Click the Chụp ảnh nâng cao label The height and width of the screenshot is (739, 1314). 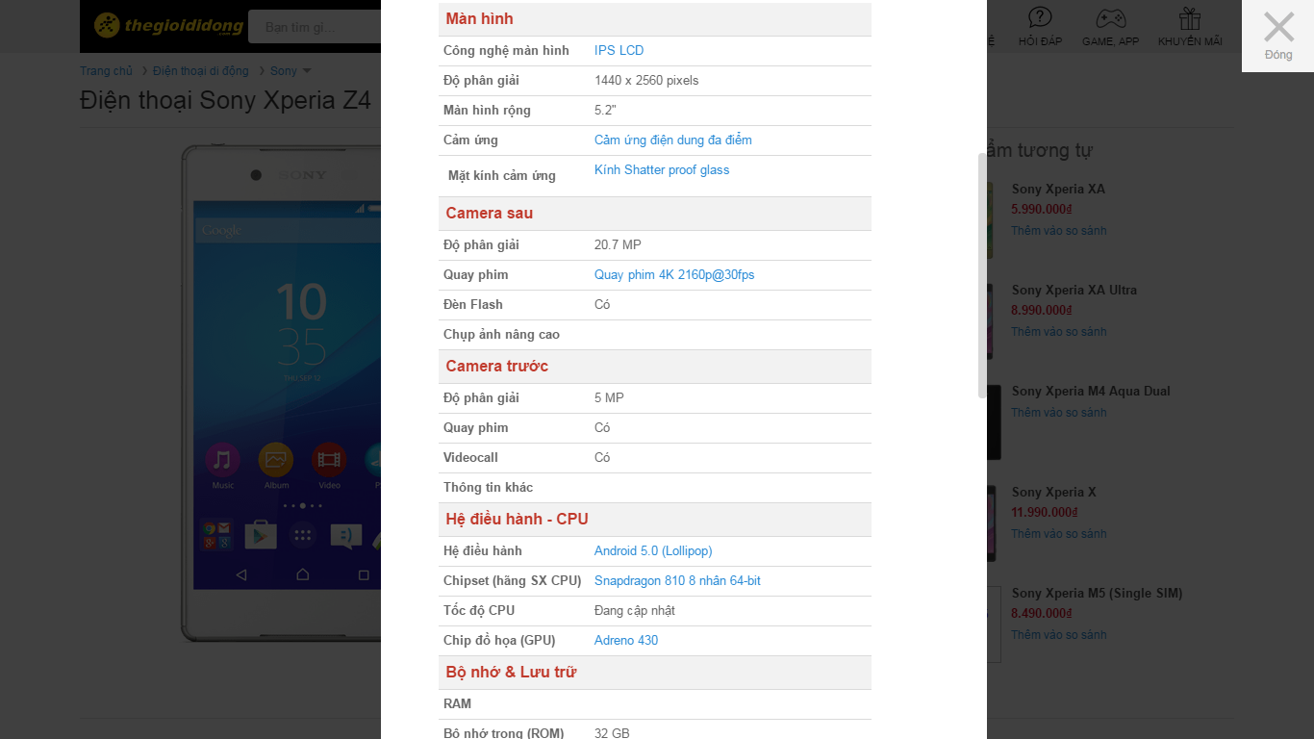click(x=501, y=335)
